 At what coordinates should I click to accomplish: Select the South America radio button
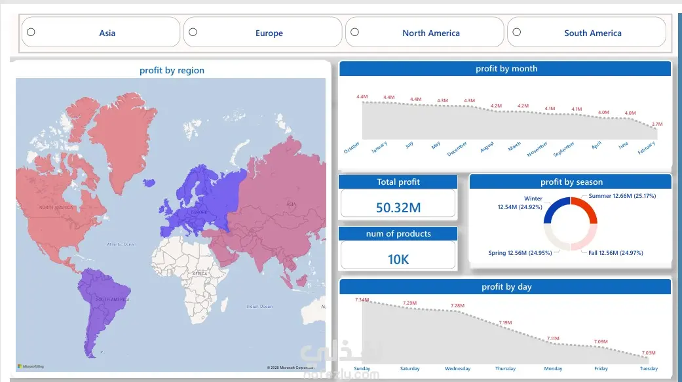516,32
